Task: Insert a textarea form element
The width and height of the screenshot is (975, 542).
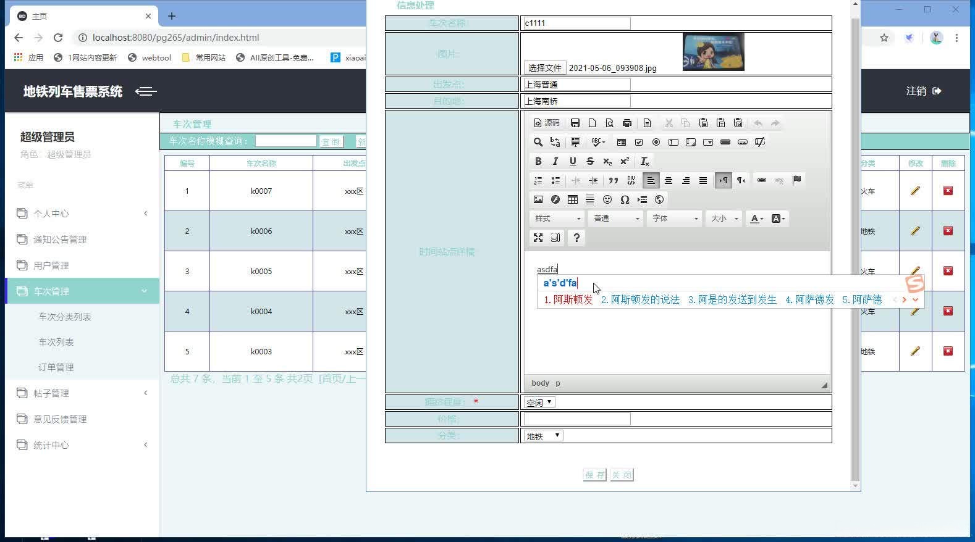Action: (691, 142)
